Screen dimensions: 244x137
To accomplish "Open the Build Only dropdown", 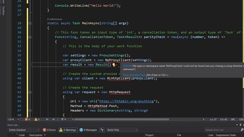I will click(x=122, y=130).
